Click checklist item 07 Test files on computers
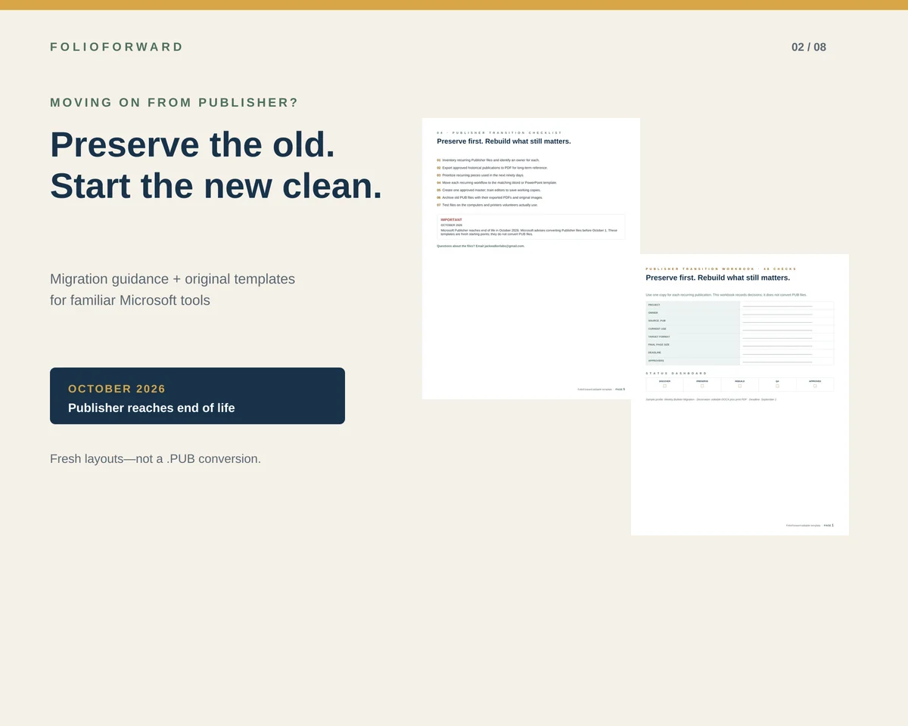 [487, 205]
